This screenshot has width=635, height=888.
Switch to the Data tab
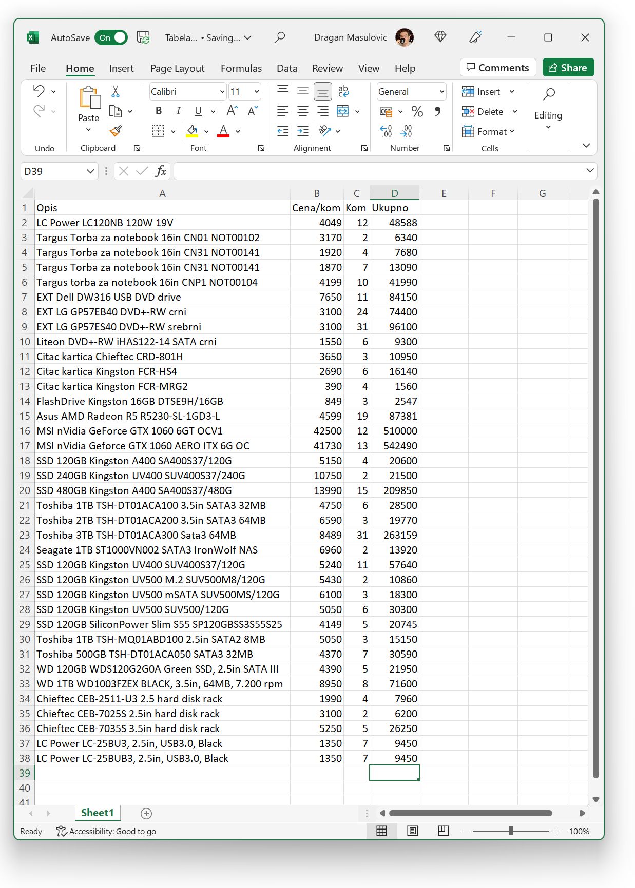287,68
